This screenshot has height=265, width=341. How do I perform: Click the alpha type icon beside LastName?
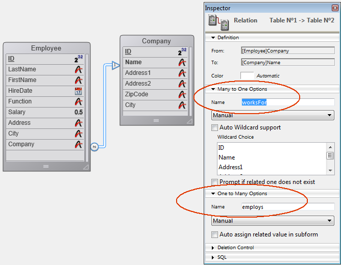pos(78,69)
